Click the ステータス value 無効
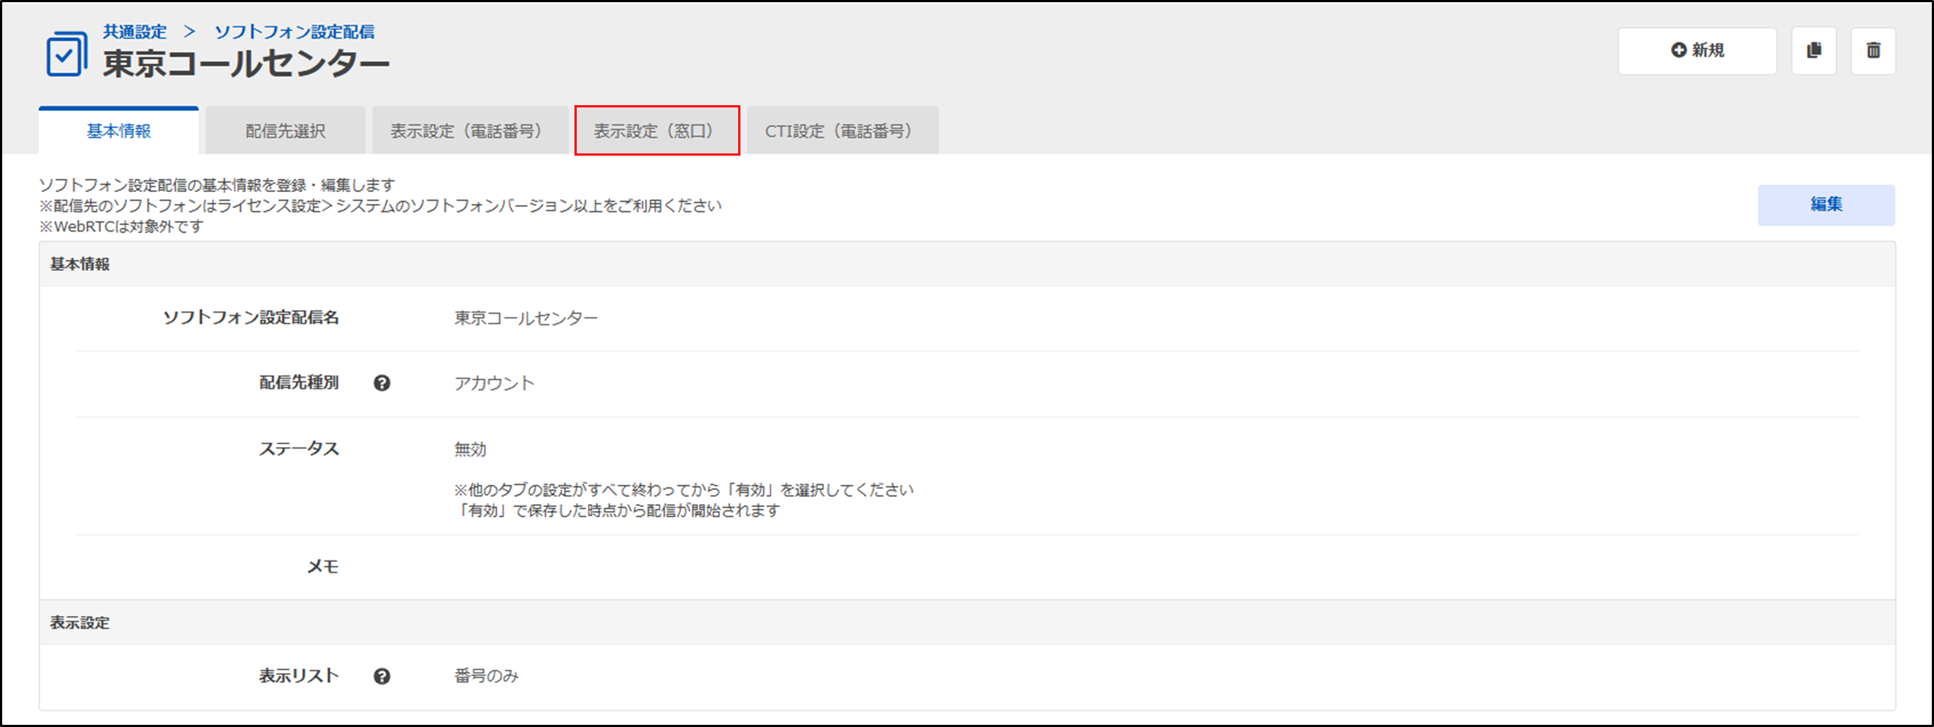This screenshot has height=727, width=1934. [470, 449]
